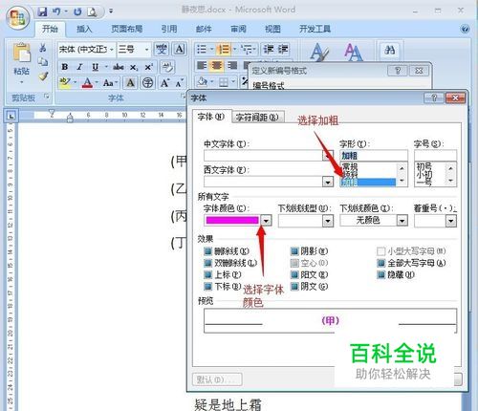Switch to the Developer (开发工具) tab

coord(315,30)
